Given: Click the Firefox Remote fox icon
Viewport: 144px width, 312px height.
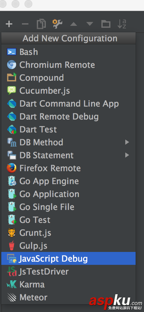Looking at the screenshot, I should pos(12,168).
